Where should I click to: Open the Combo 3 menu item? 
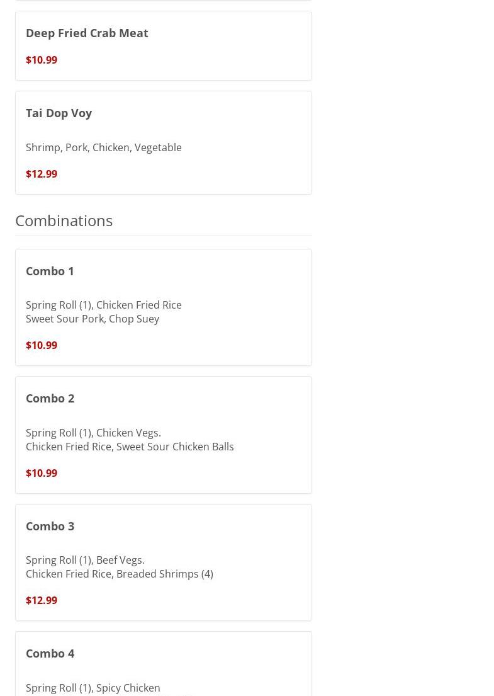[x=50, y=526]
